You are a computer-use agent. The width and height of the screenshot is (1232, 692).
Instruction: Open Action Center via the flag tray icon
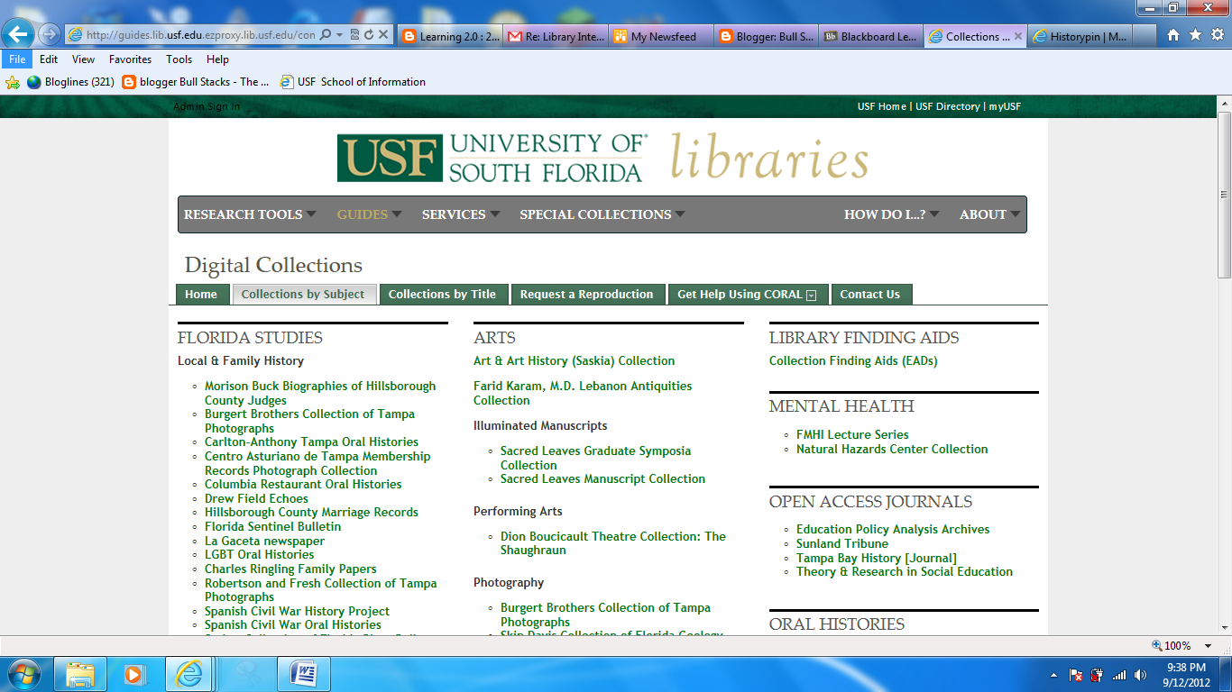(x=1075, y=674)
